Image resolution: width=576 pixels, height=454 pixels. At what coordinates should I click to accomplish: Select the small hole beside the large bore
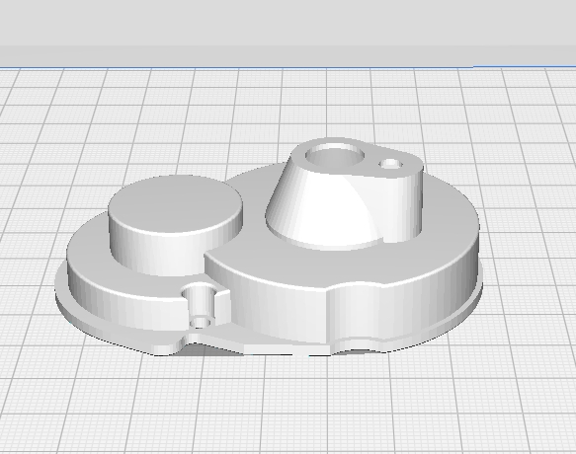(391, 164)
